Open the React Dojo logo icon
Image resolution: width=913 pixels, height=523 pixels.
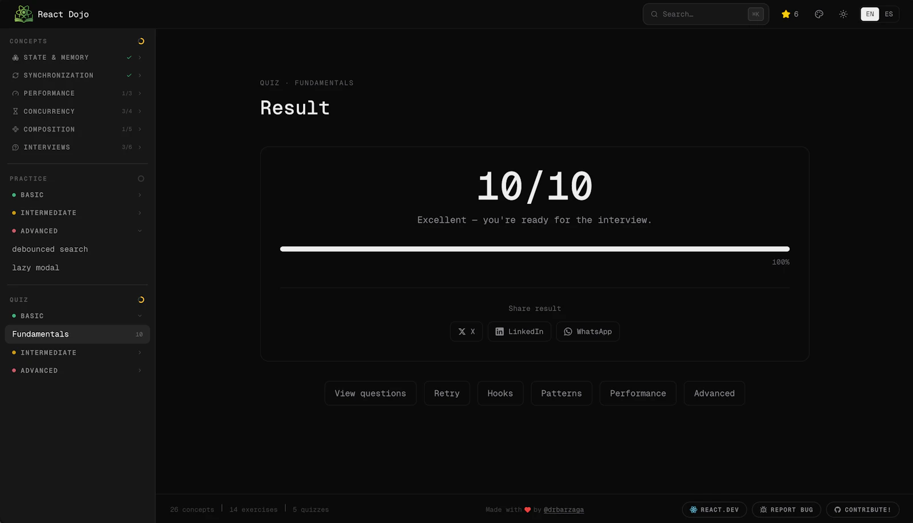point(23,14)
